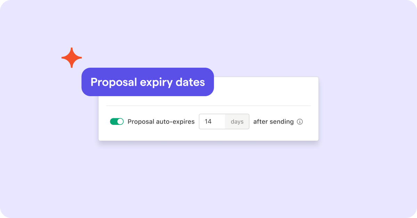This screenshot has width=417, height=218.
Task: Click the Proposal expiry dates badge
Action: pyautogui.click(x=148, y=82)
